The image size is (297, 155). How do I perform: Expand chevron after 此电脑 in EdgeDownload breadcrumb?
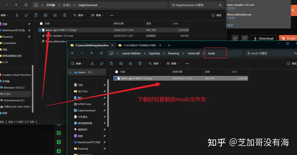pyautogui.click(x=59, y=5)
